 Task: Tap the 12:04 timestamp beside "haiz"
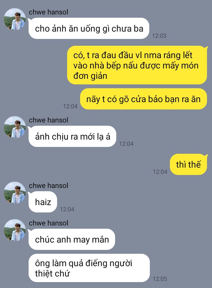[67, 209]
